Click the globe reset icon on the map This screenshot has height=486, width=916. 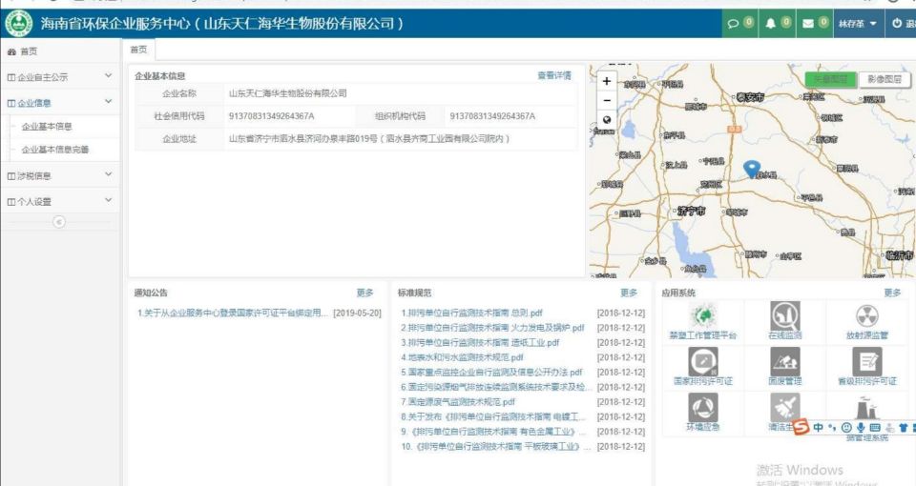pos(607,120)
